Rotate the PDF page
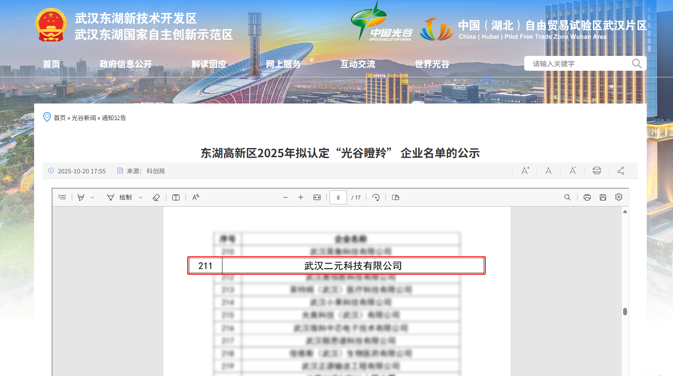The image size is (673, 376). pyautogui.click(x=376, y=197)
